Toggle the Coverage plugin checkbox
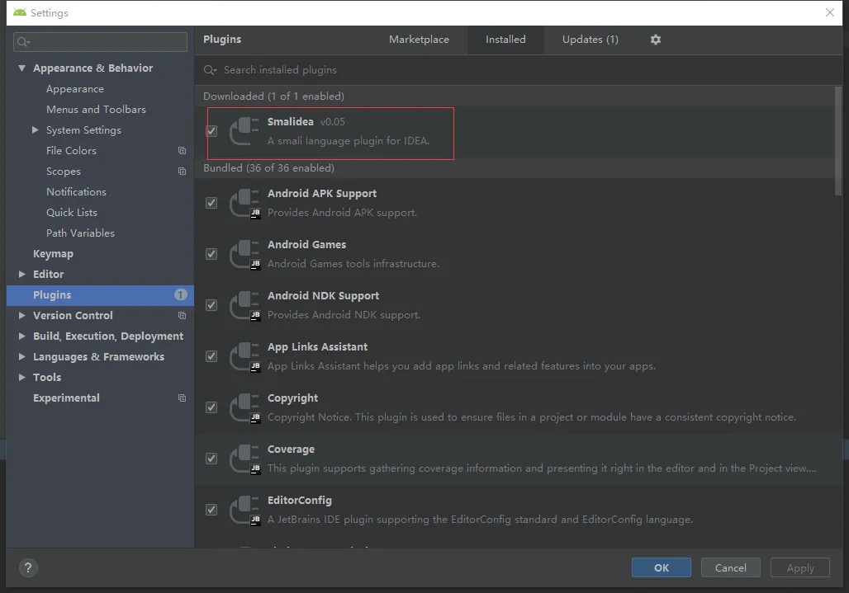The height and width of the screenshot is (593, 849). [211, 459]
